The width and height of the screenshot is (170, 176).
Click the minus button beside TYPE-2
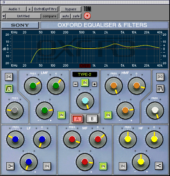75,84
